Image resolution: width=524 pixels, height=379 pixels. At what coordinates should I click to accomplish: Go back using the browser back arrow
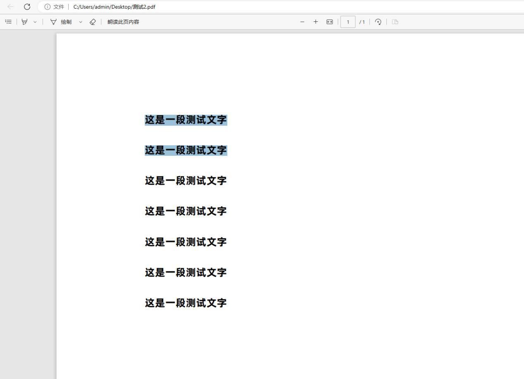click(x=10, y=7)
